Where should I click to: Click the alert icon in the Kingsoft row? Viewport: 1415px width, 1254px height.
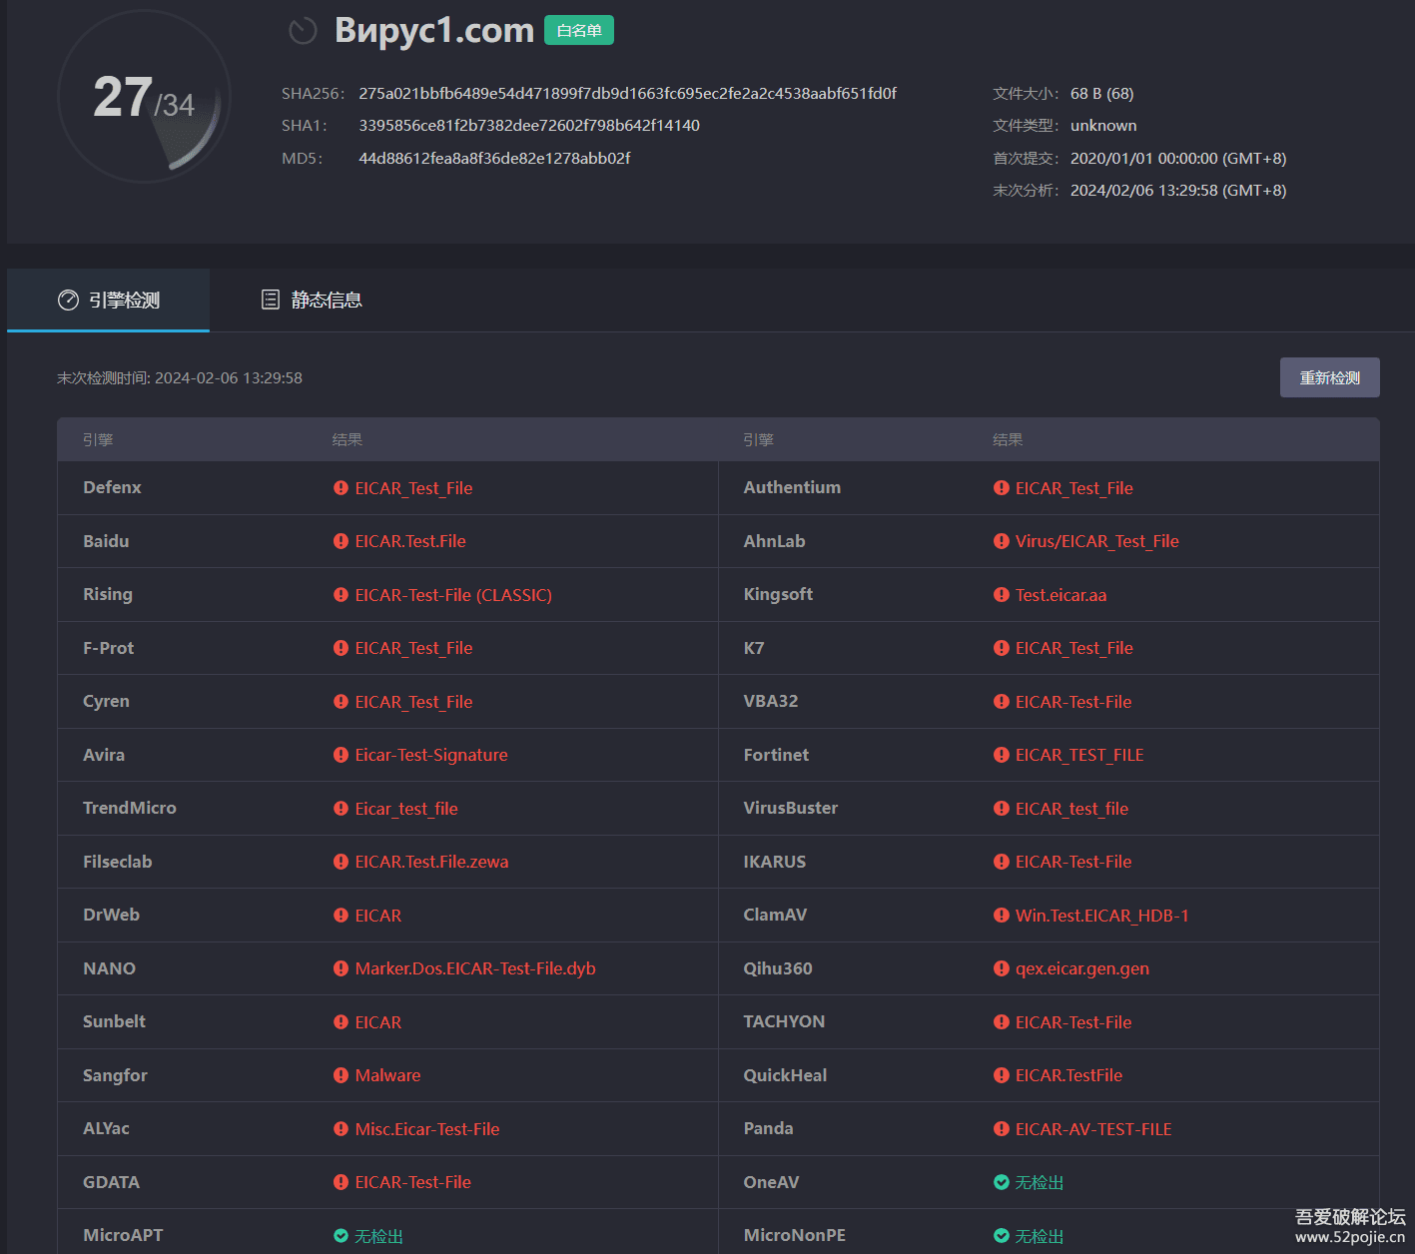point(1002,595)
